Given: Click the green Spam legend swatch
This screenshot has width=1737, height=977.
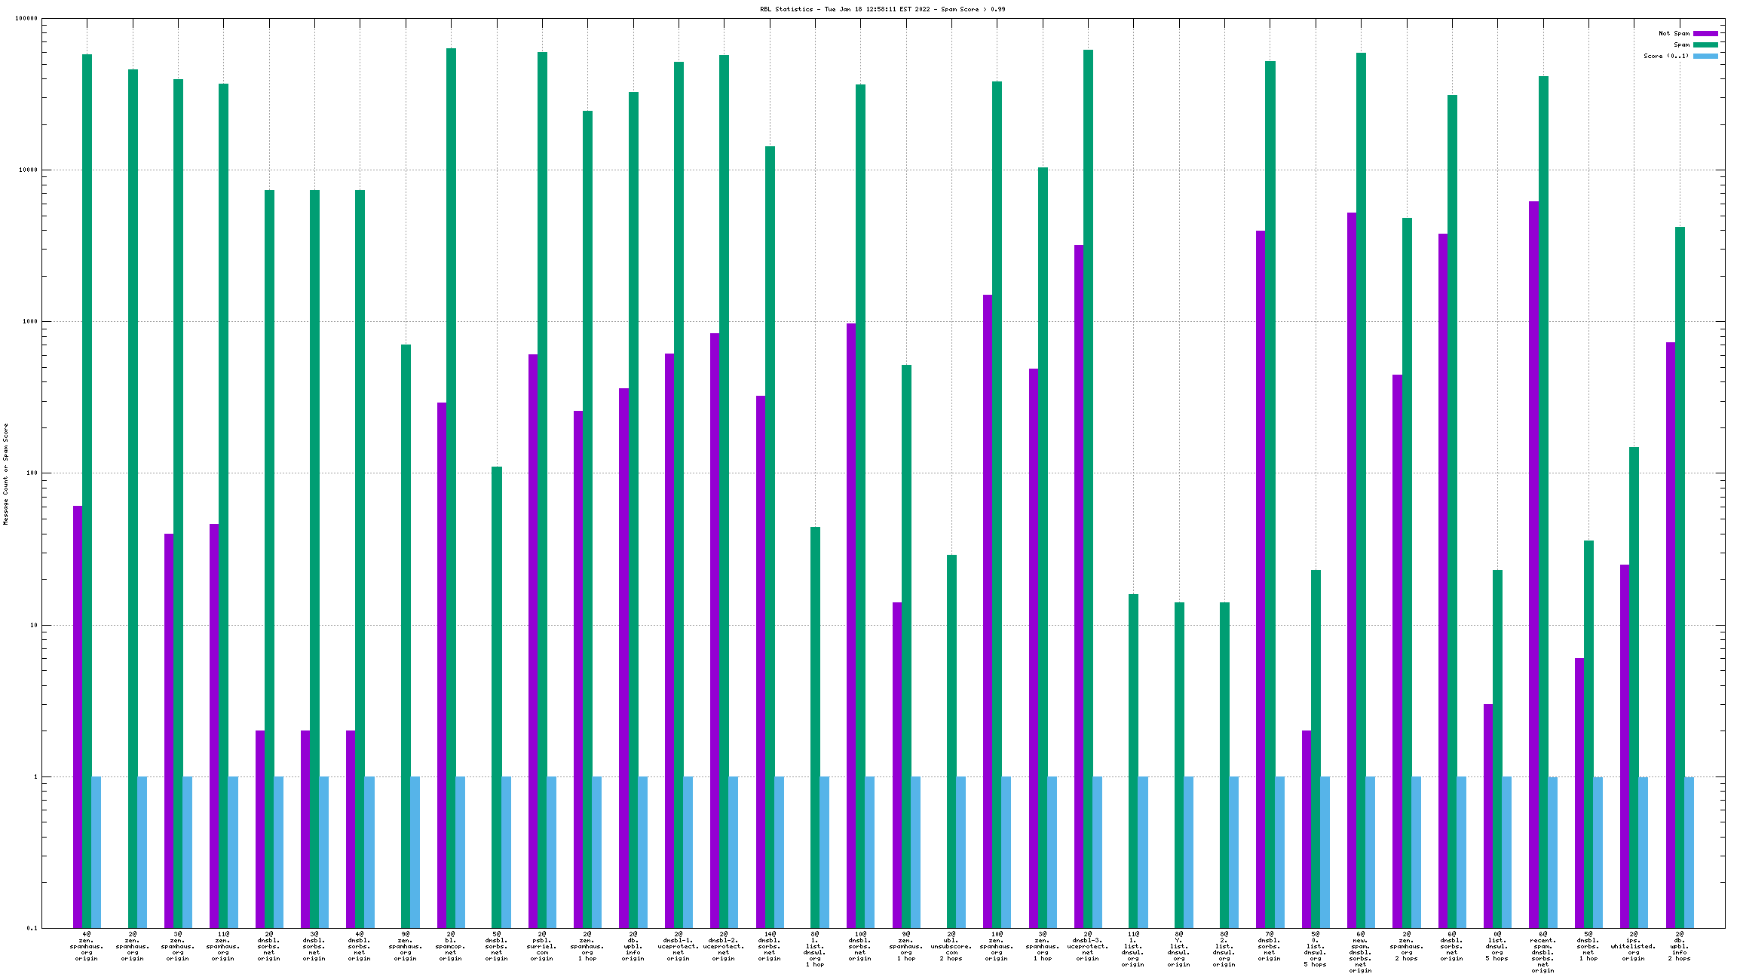Looking at the screenshot, I should pyautogui.click(x=1705, y=44).
